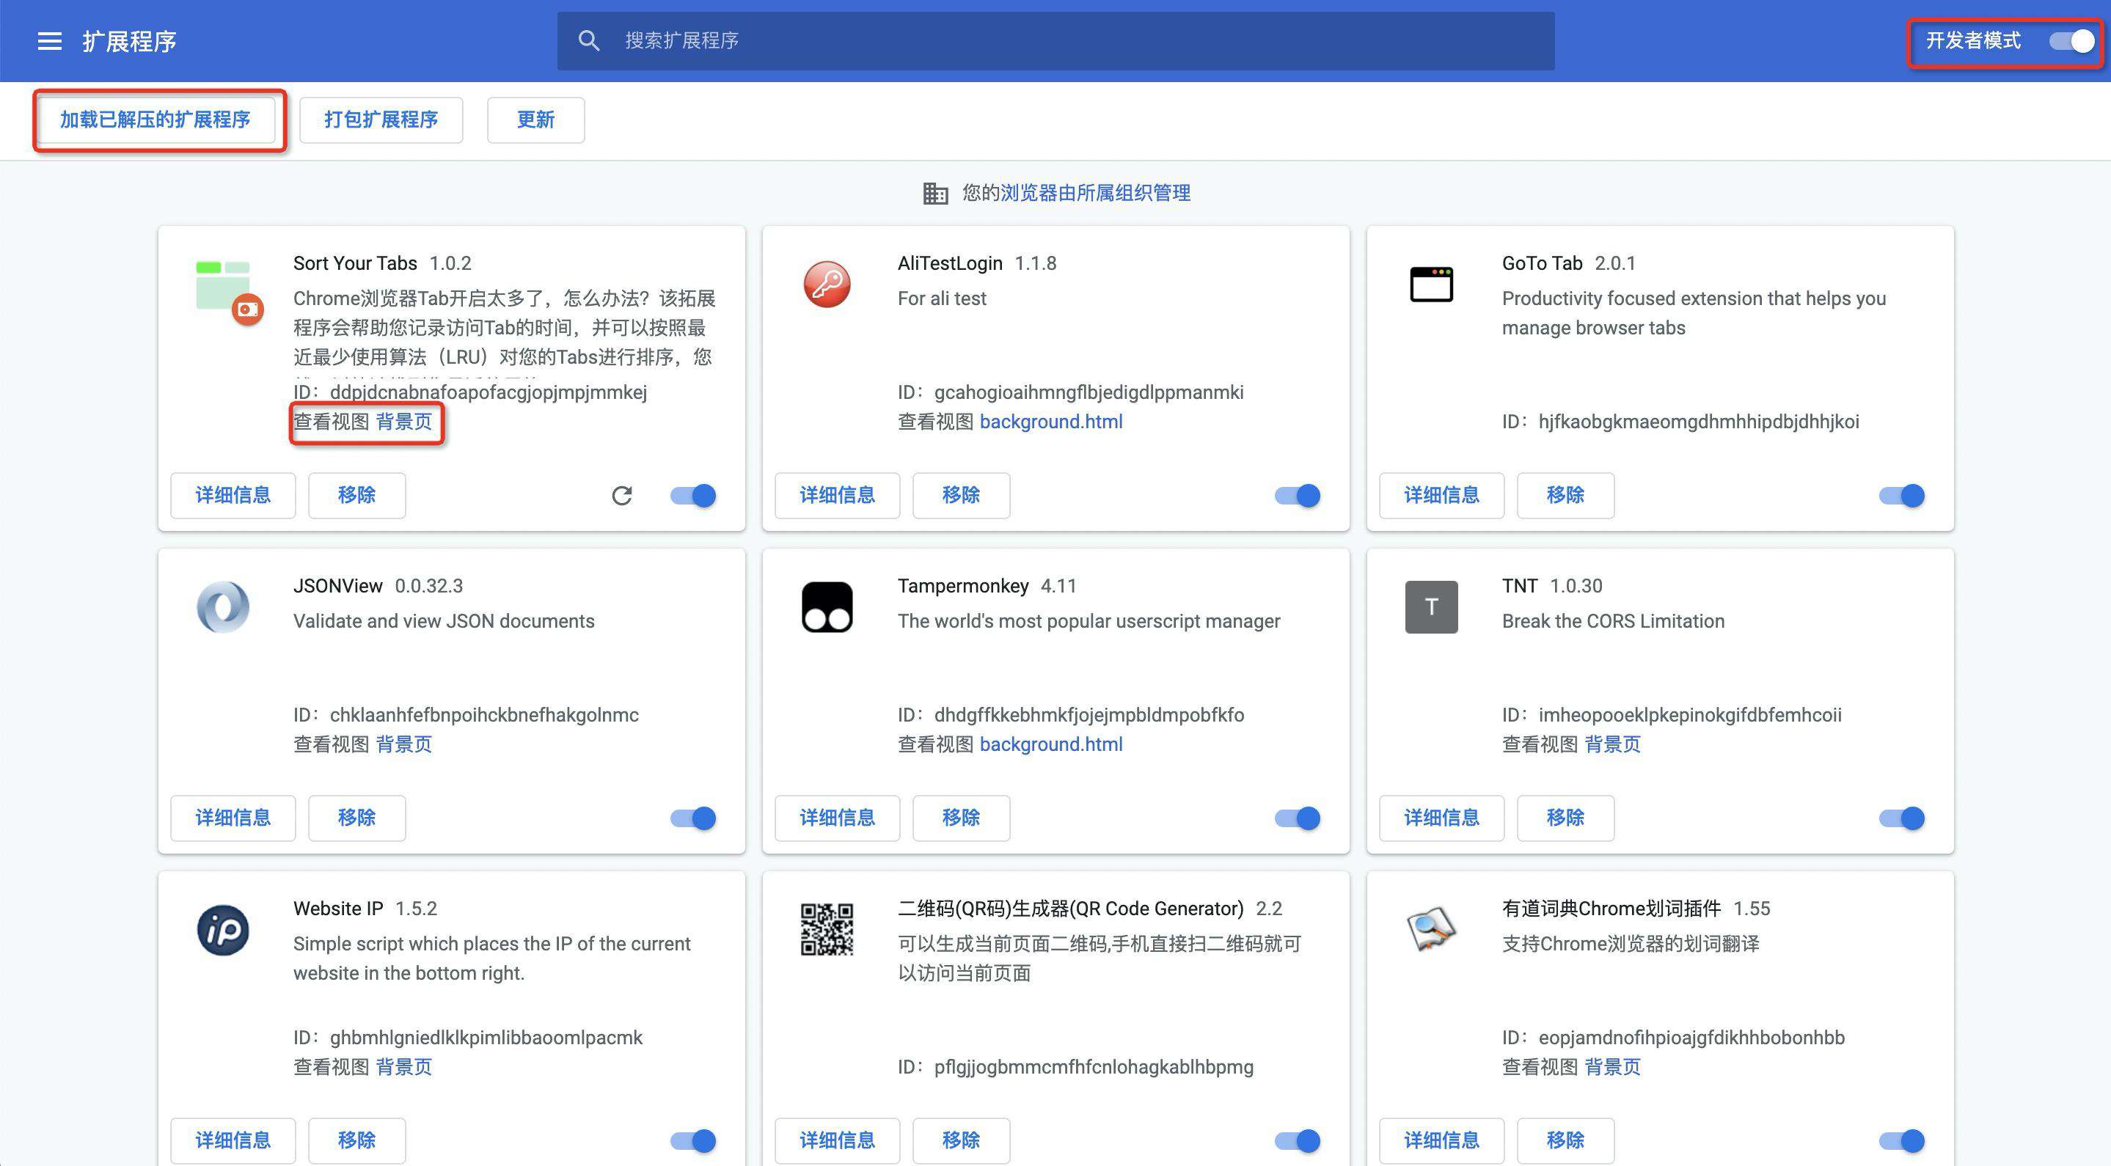
Task: Click 打包扩展程序 button
Action: [381, 120]
